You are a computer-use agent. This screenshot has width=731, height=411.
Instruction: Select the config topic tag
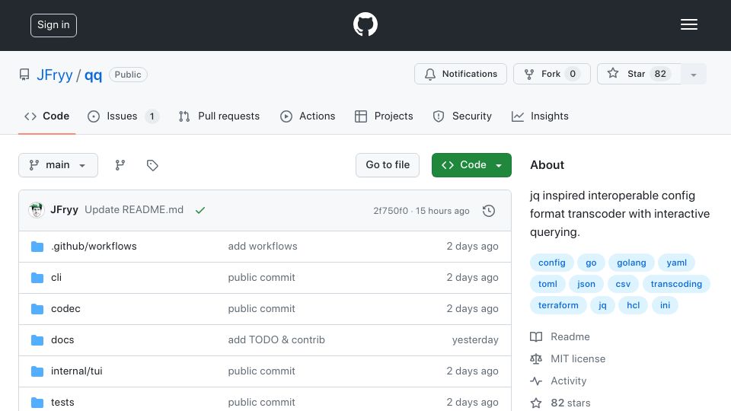click(552, 263)
